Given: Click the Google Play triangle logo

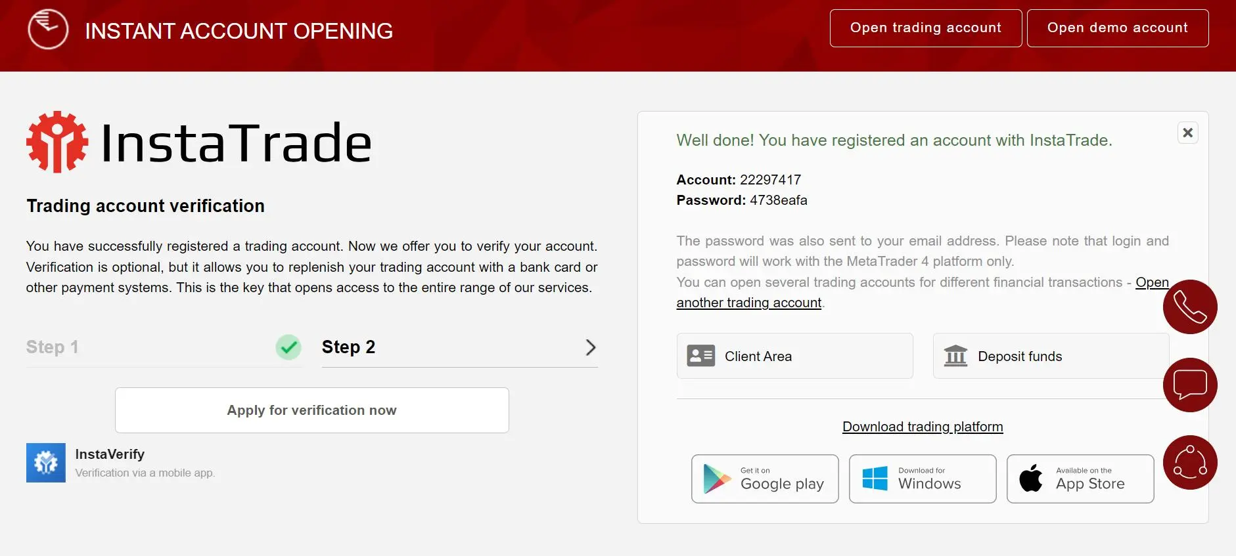Looking at the screenshot, I should coord(717,479).
